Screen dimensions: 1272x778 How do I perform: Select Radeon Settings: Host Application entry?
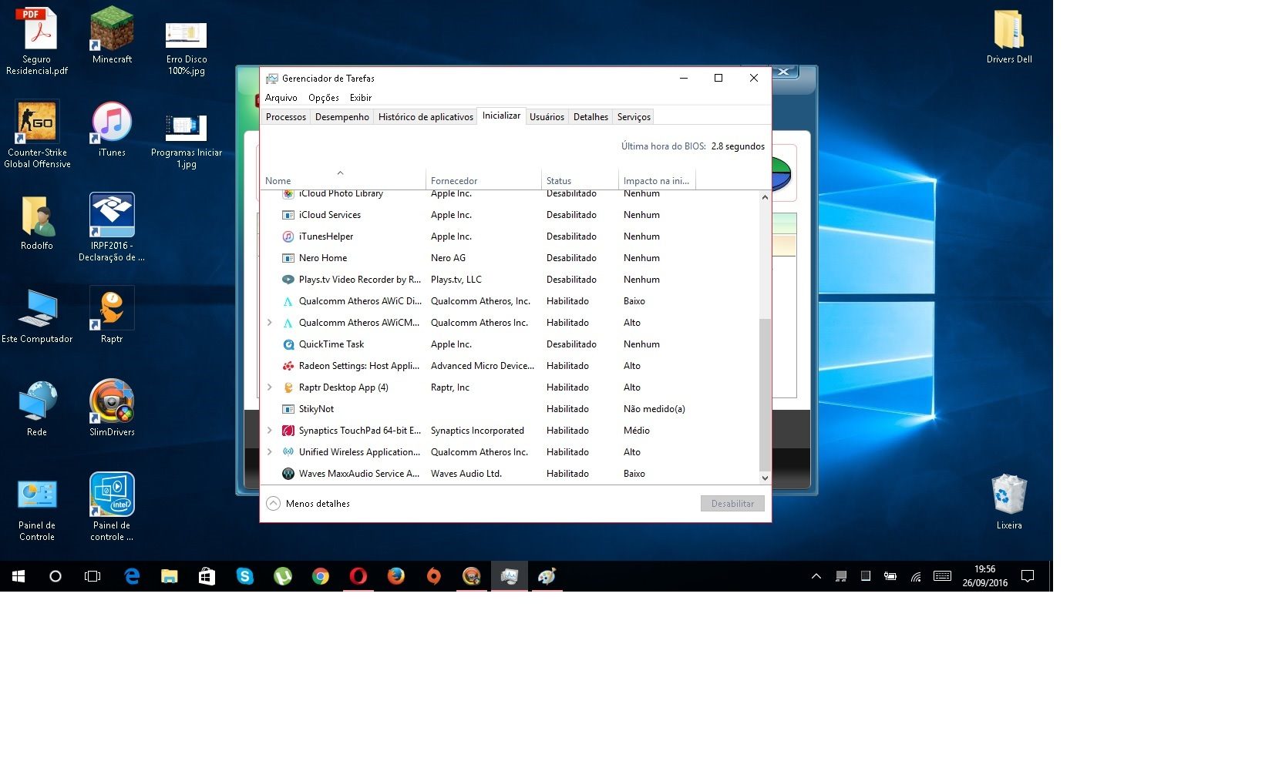click(x=510, y=366)
